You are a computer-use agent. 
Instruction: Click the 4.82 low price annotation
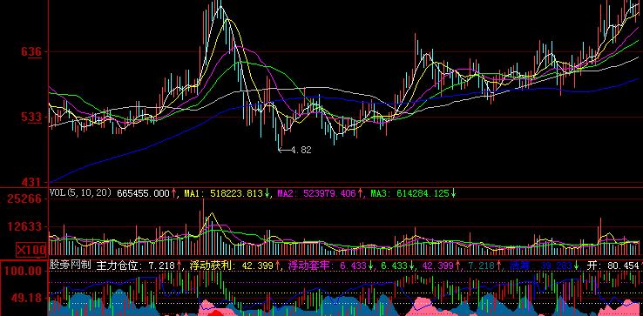click(301, 150)
